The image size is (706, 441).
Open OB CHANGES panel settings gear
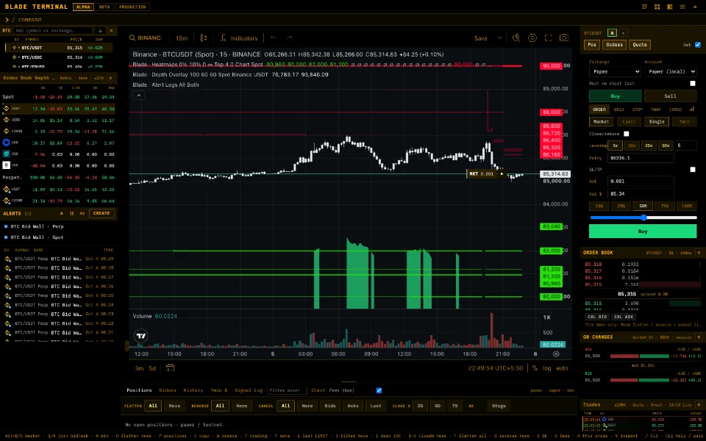click(x=699, y=337)
